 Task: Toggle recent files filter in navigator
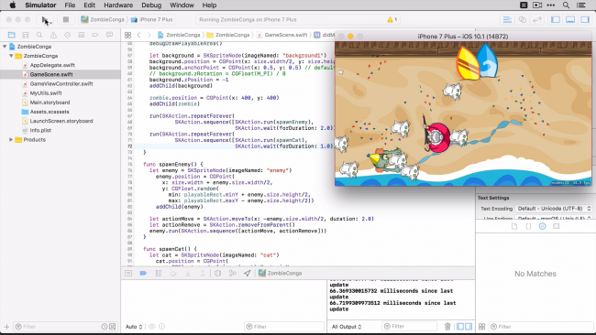click(105, 326)
